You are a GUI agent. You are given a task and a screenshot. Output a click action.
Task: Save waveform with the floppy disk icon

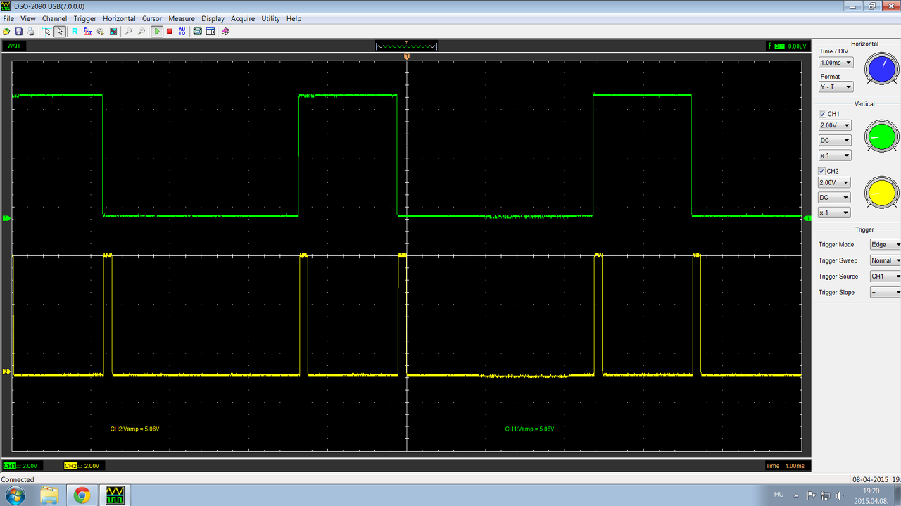click(x=19, y=32)
